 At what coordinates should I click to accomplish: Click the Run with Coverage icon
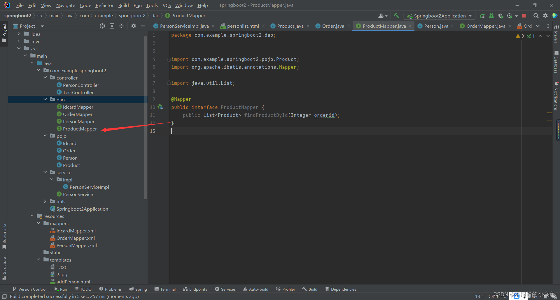501,16
